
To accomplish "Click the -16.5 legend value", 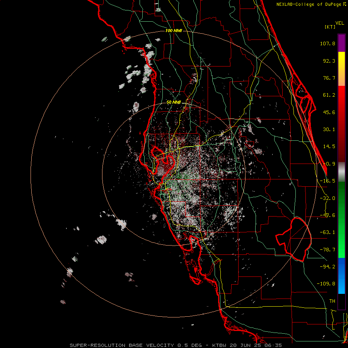I will pos(328,181).
